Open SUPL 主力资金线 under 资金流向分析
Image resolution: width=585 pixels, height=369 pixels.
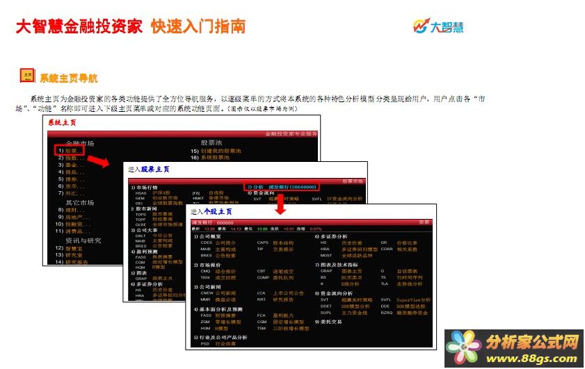344,313
